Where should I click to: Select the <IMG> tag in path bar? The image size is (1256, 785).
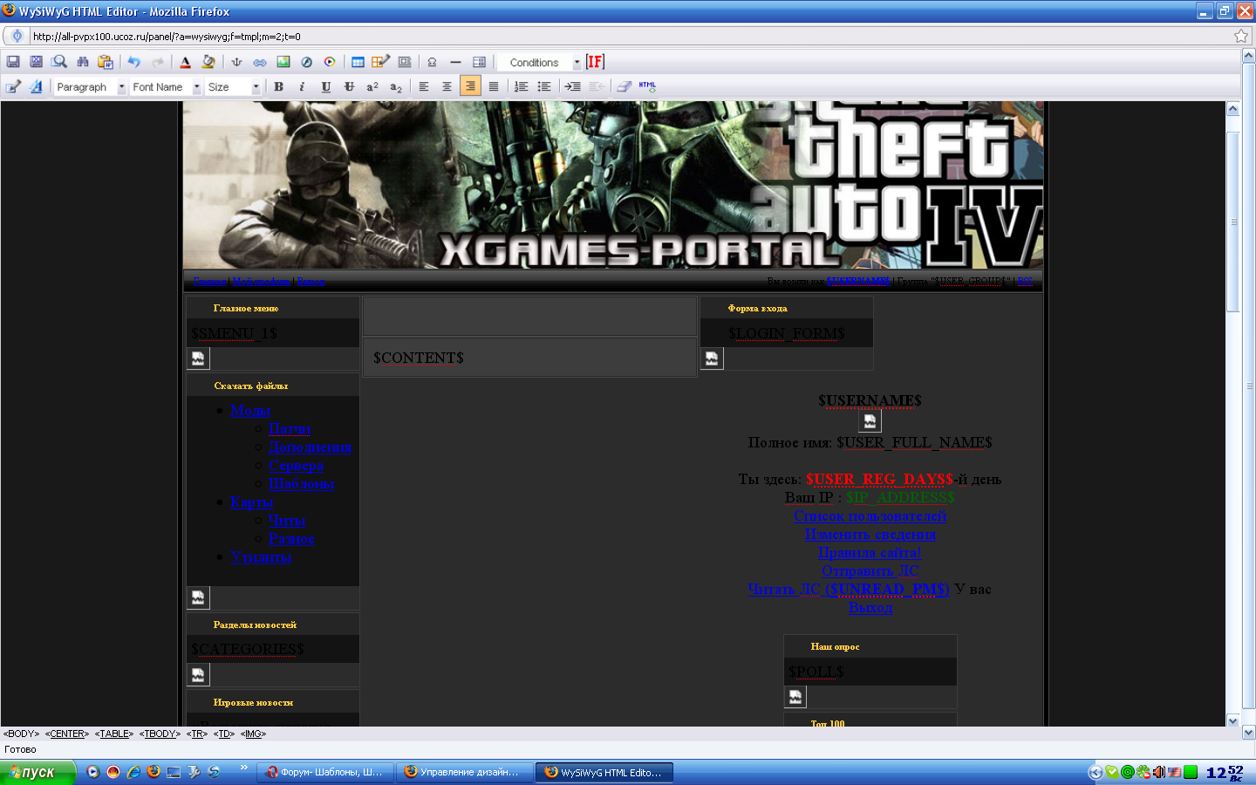coord(253,734)
